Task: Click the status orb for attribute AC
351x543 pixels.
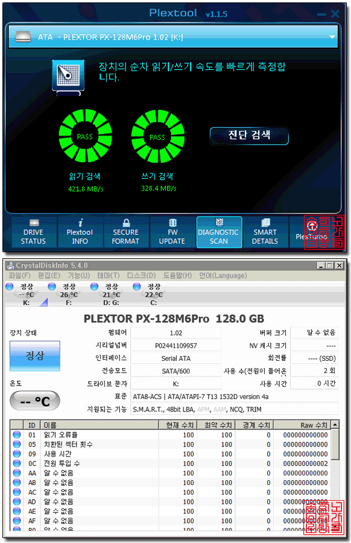Action: pyautogui.click(x=17, y=492)
